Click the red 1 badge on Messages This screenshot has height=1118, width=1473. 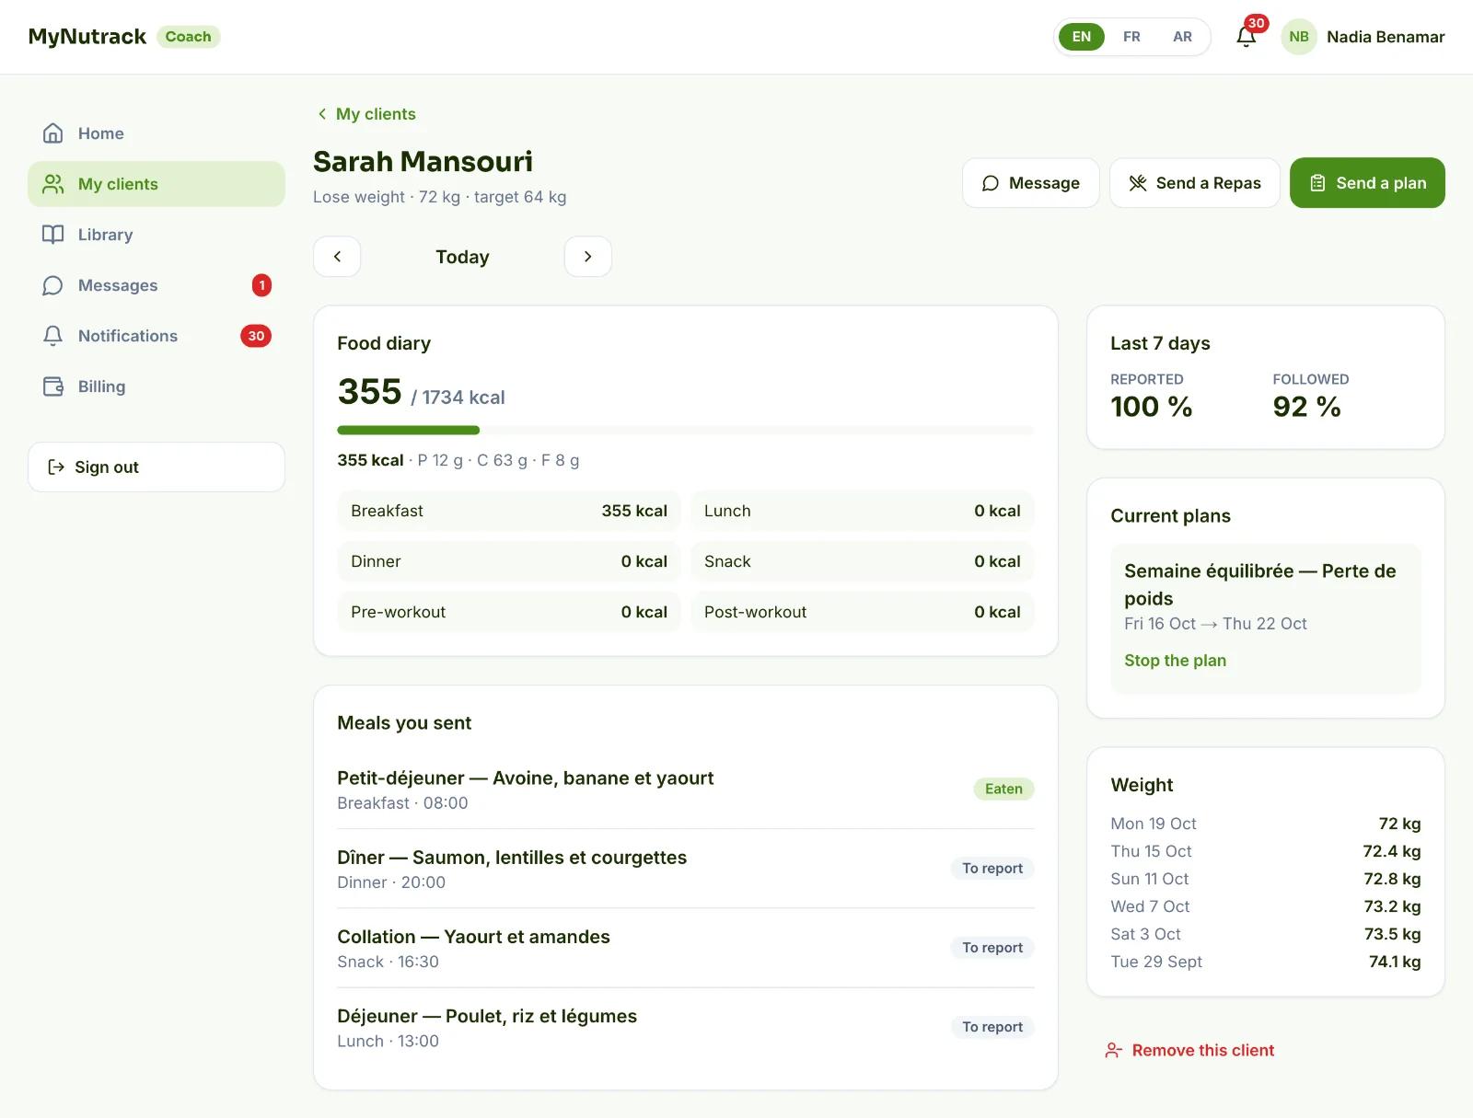(261, 285)
